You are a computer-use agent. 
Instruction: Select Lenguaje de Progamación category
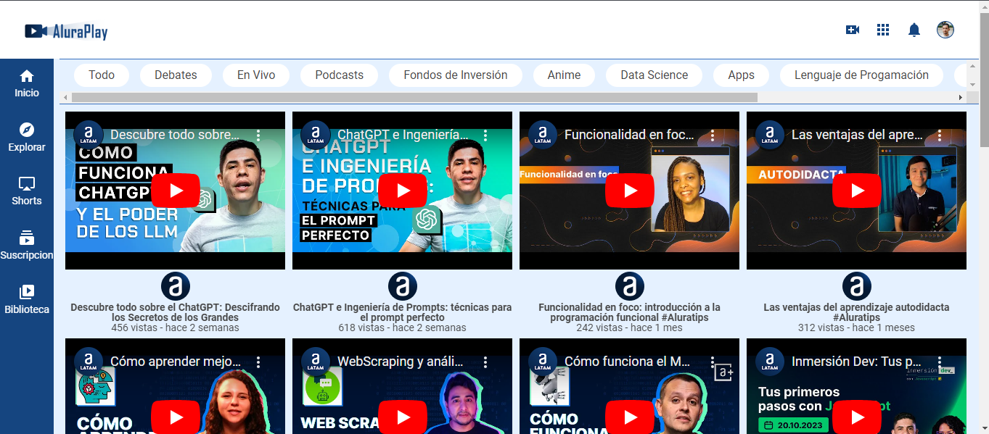click(x=861, y=75)
